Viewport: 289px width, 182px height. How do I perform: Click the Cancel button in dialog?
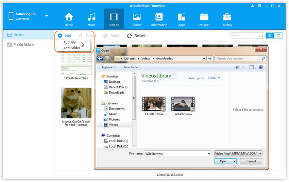(251, 161)
